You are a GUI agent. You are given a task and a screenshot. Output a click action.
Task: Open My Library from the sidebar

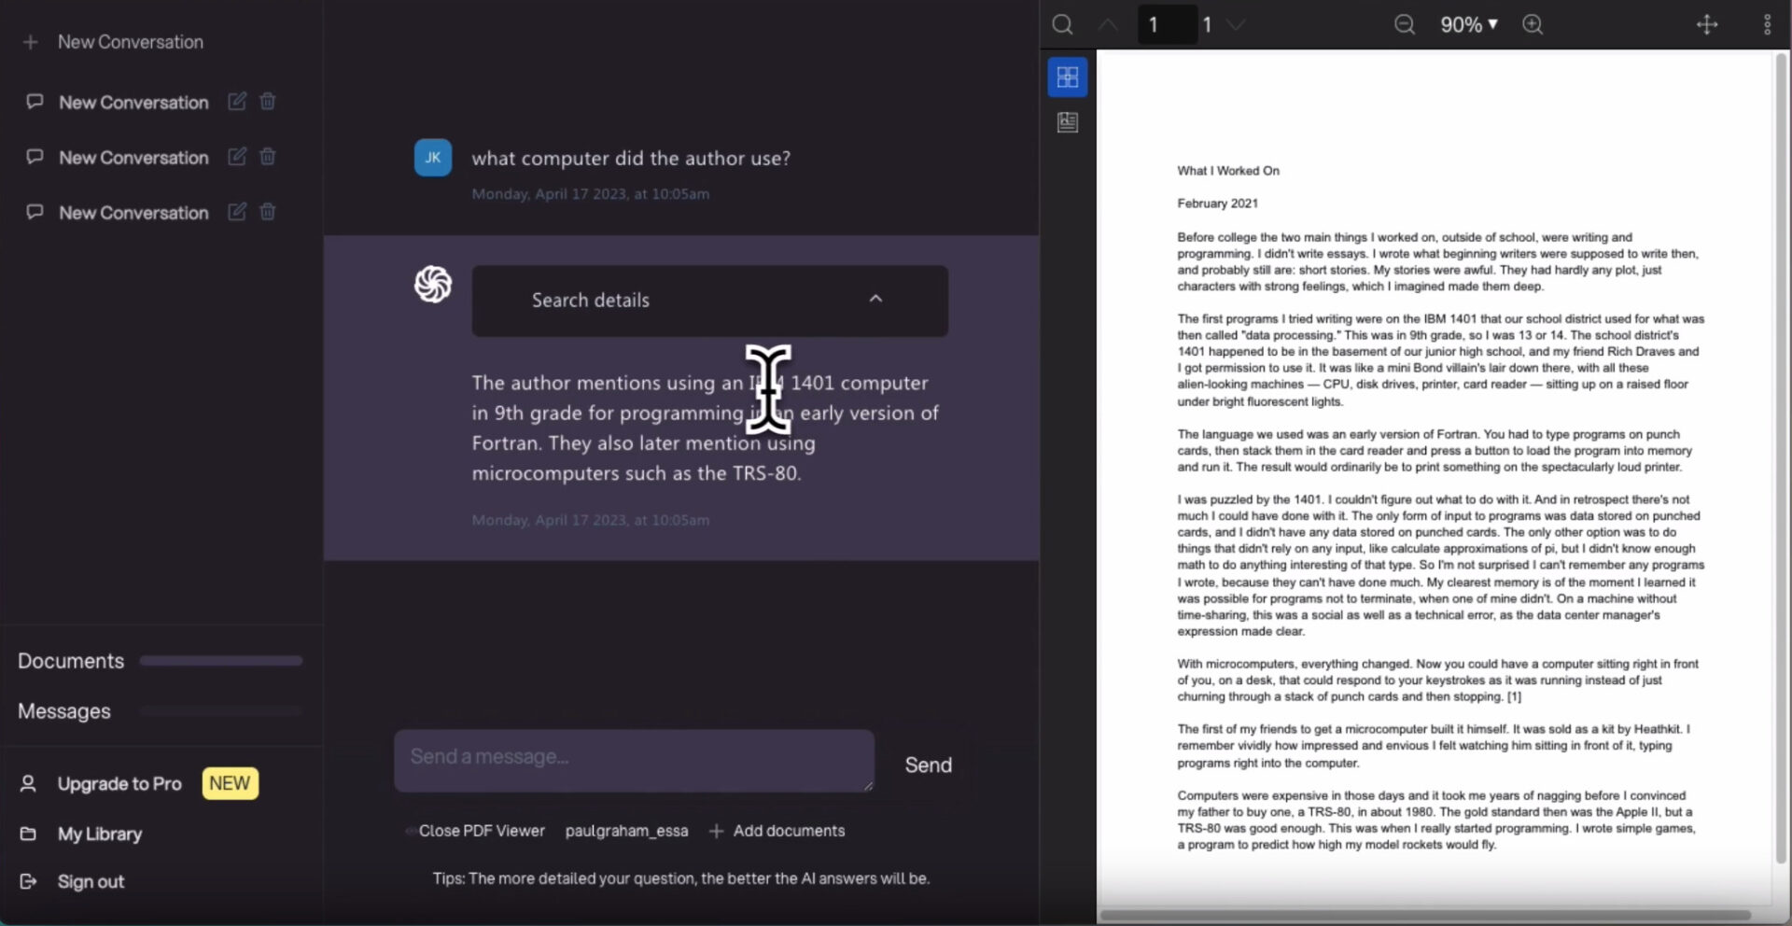(99, 834)
